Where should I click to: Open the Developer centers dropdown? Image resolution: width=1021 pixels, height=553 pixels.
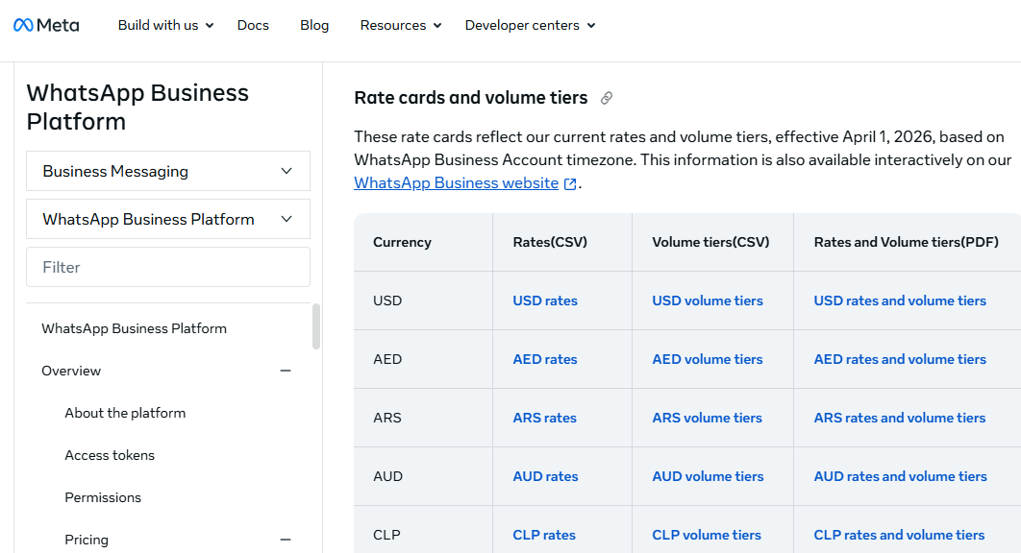pos(530,25)
